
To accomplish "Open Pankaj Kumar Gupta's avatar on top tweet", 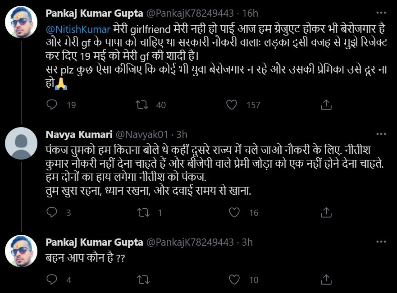I will tap(21, 23).
